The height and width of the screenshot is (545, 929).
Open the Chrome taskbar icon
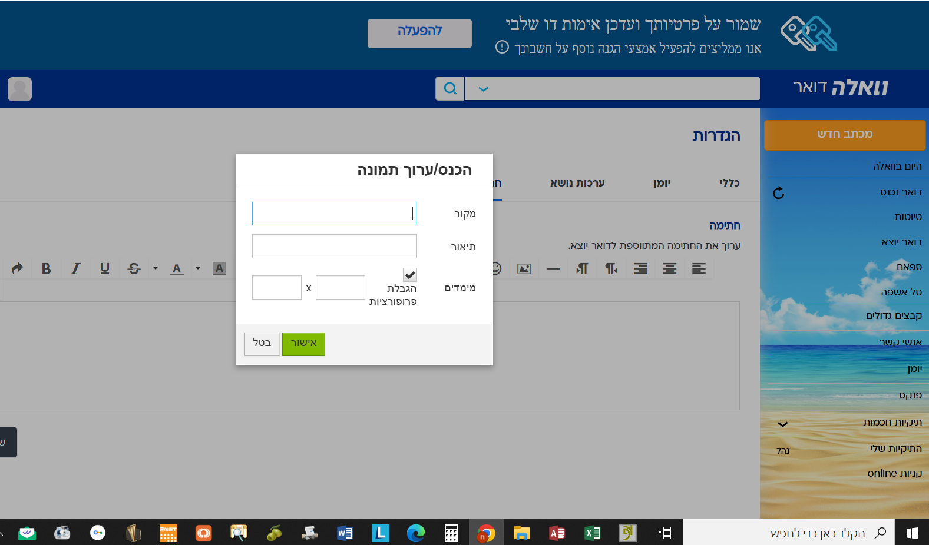[x=486, y=533]
